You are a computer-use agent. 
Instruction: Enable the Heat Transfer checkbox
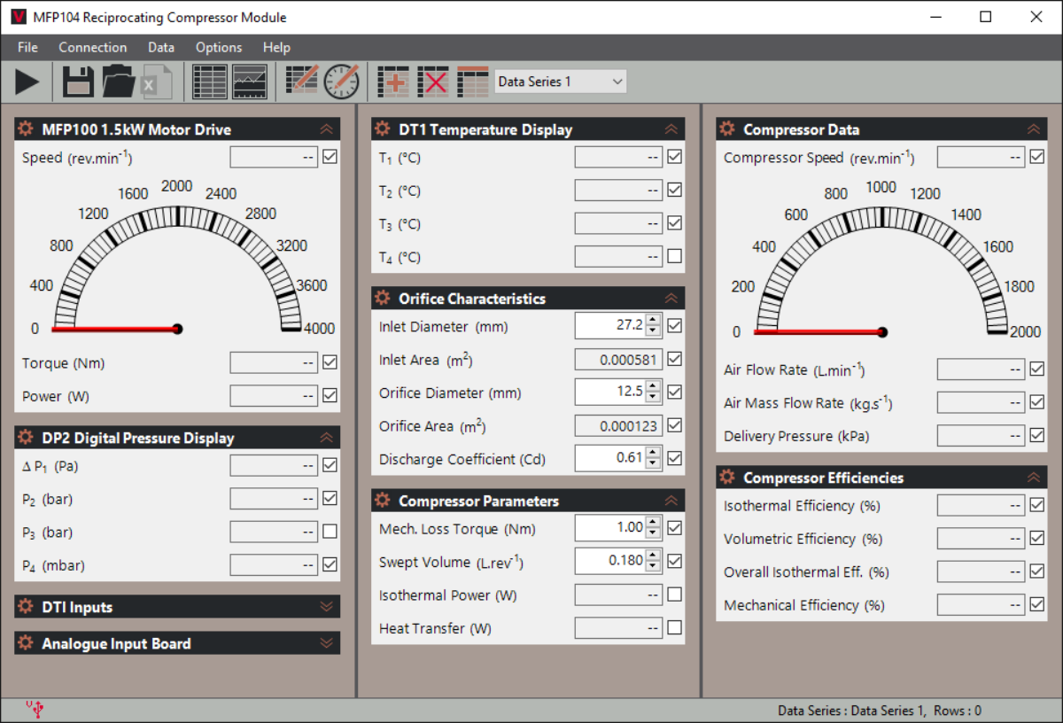click(x=675, y=628)
